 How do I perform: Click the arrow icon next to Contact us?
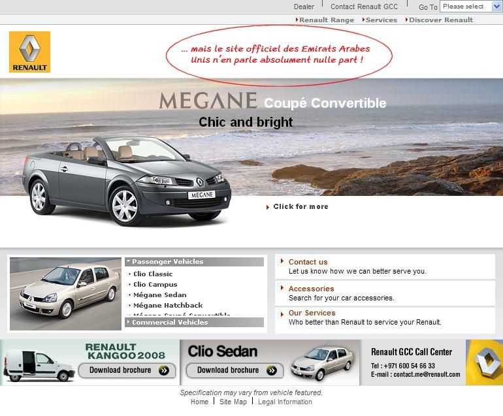[282, 261]
